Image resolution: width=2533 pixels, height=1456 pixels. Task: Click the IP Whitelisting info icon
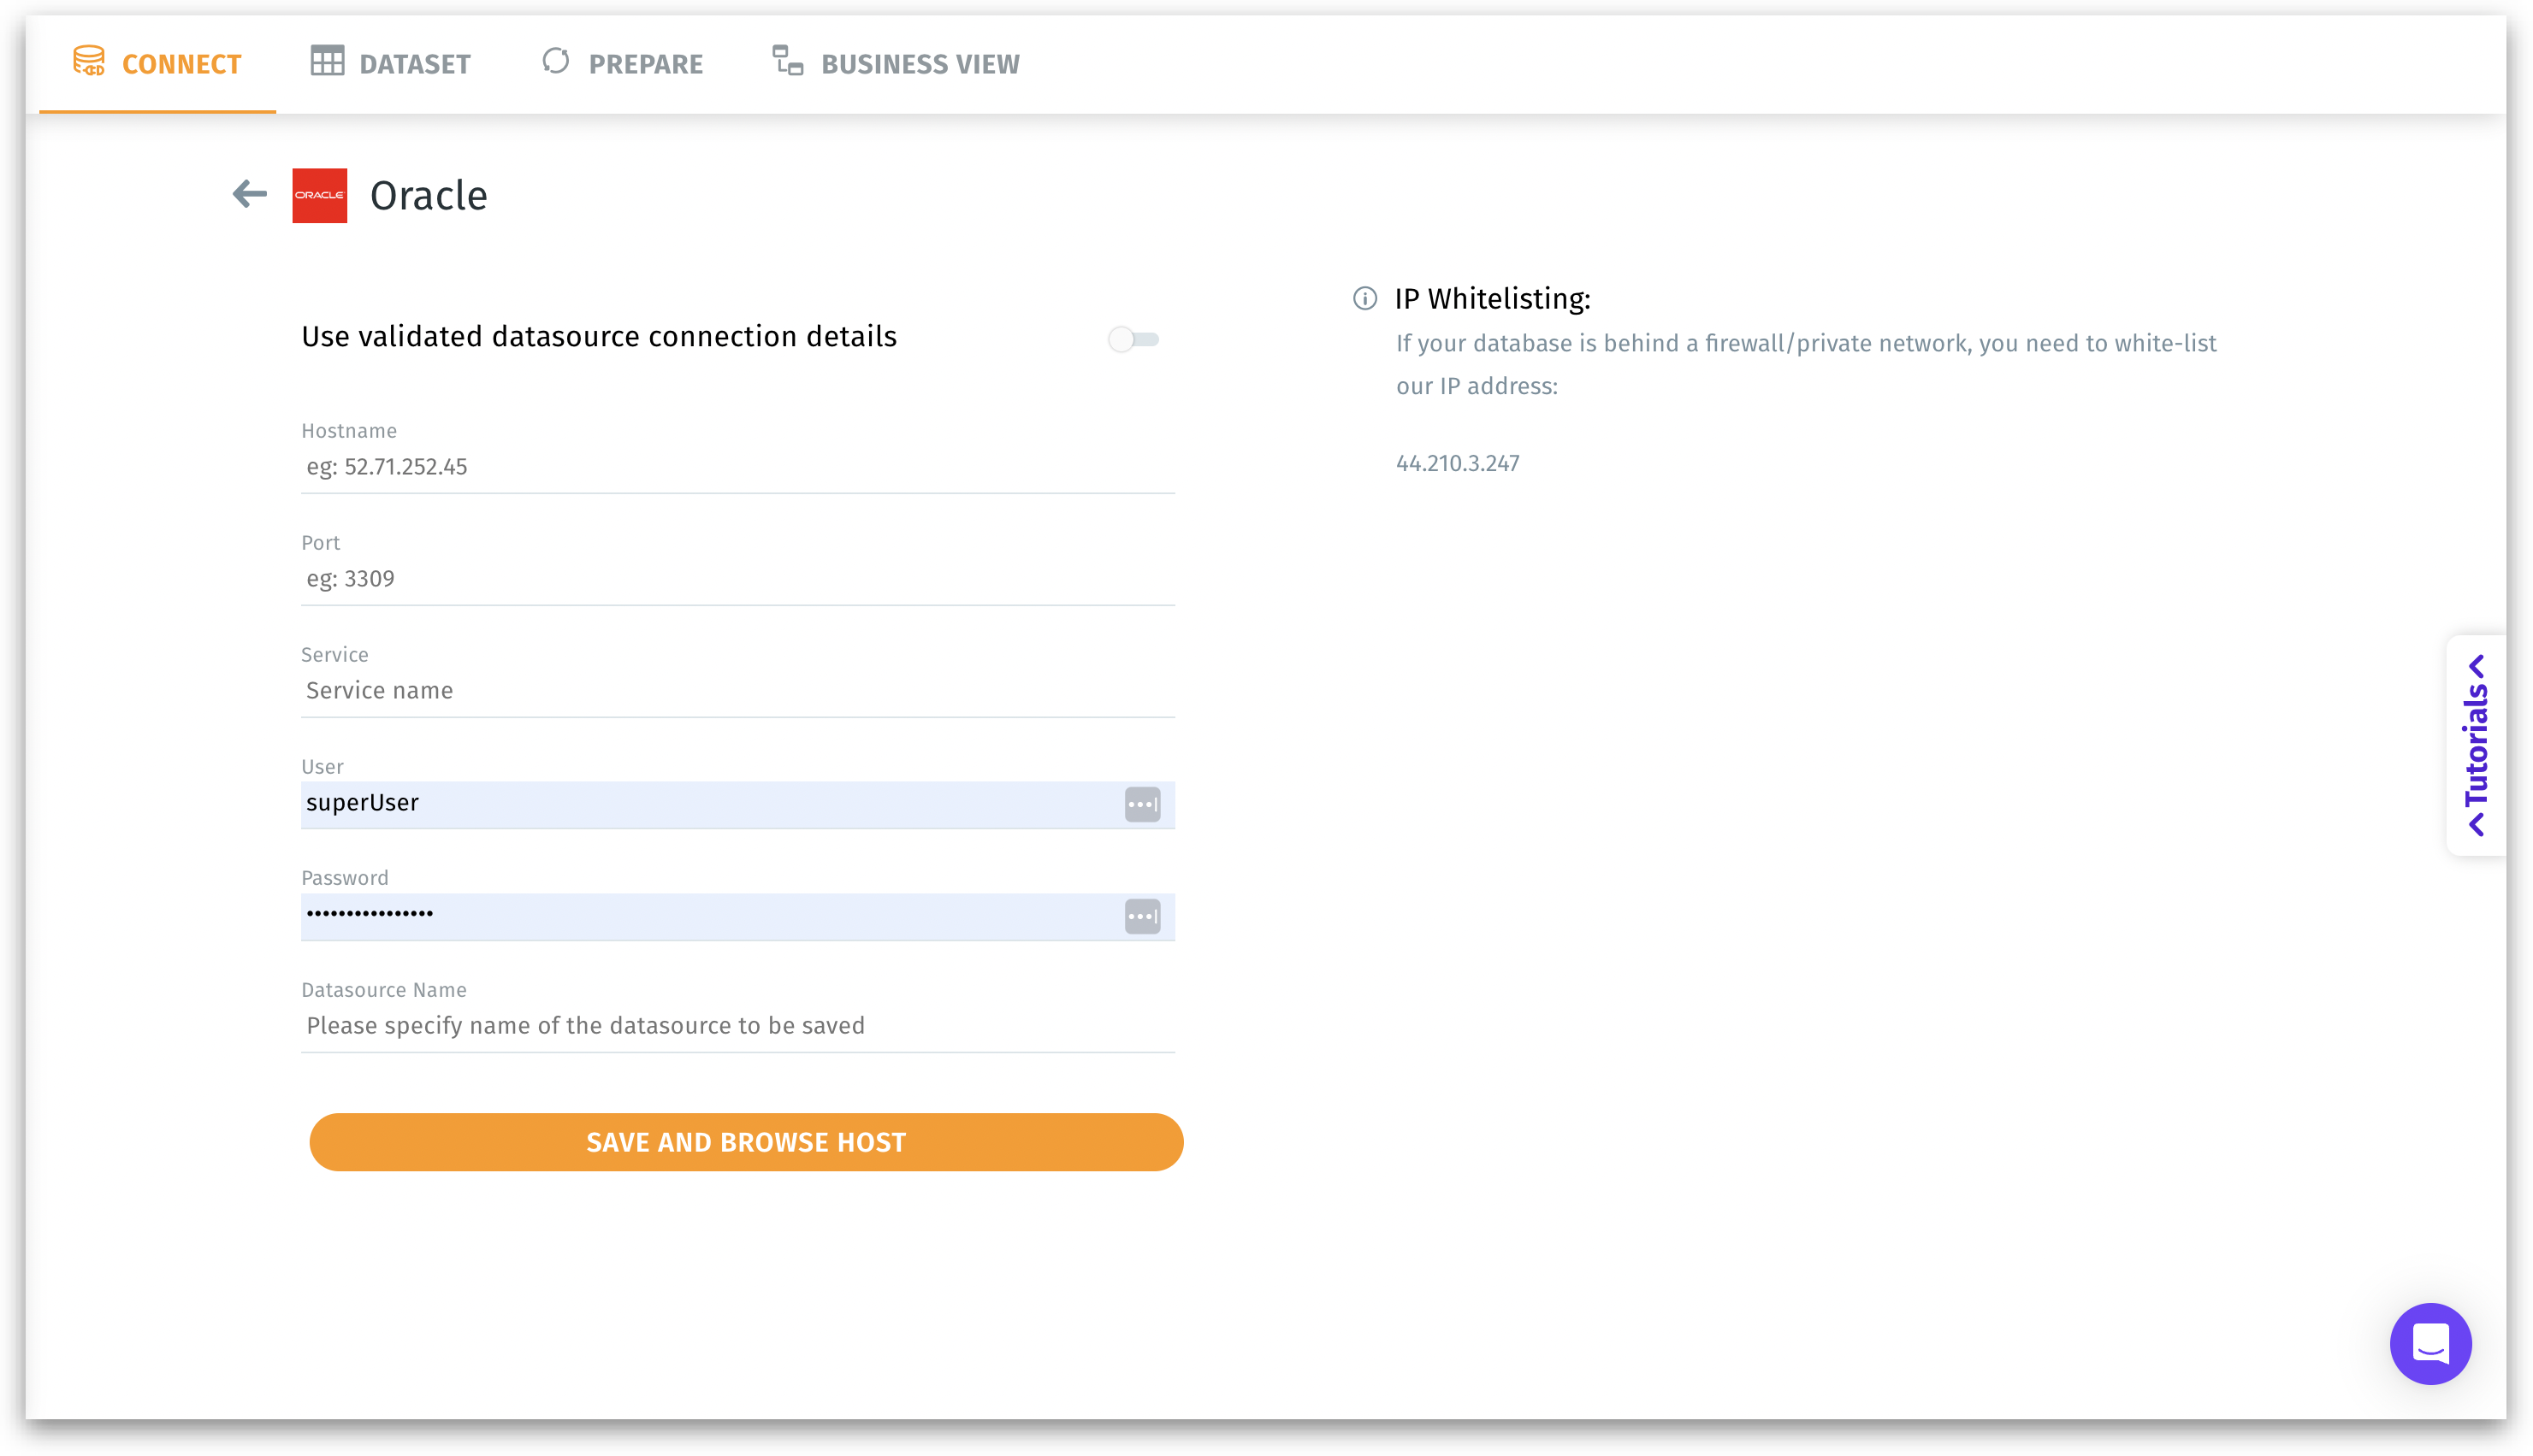click(1364, 298)
